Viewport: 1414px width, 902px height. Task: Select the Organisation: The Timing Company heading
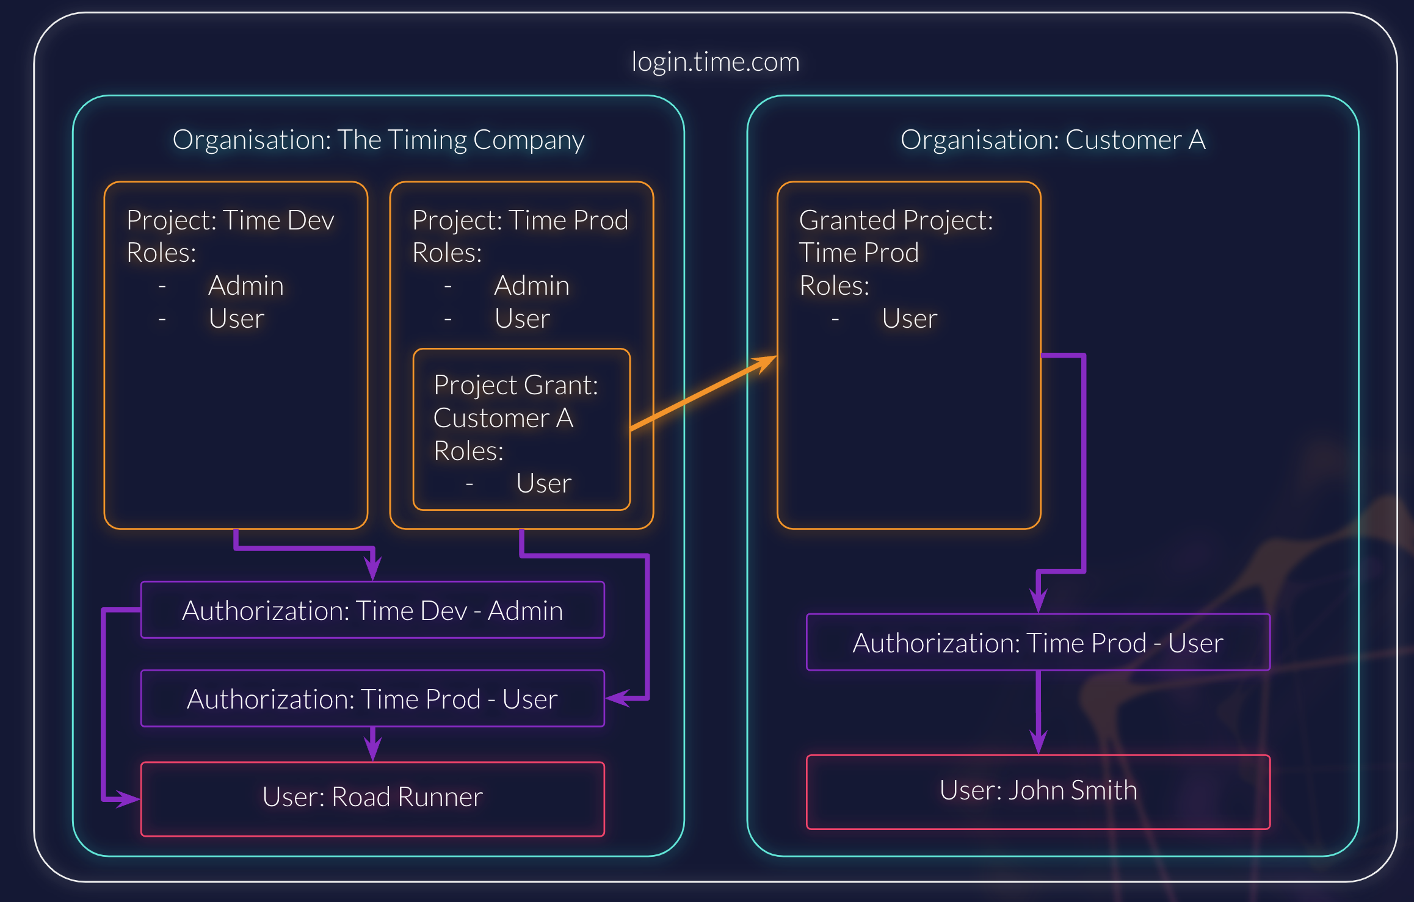[378, 140]
